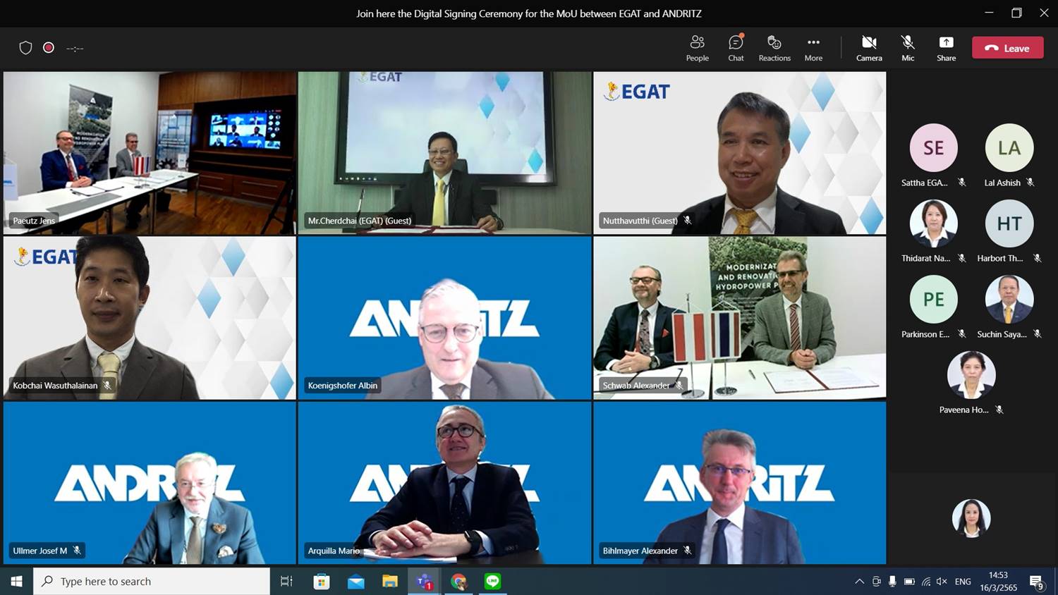Open Task View on the taskbar
This screenshot has height=595, width=1058.
pyautogui.click(x=286, y=582)
